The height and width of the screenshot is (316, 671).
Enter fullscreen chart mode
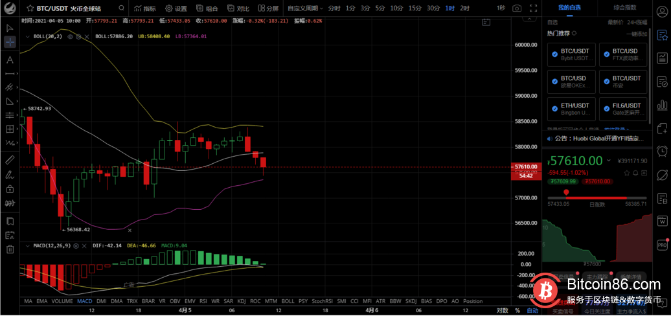pos(533,8)
